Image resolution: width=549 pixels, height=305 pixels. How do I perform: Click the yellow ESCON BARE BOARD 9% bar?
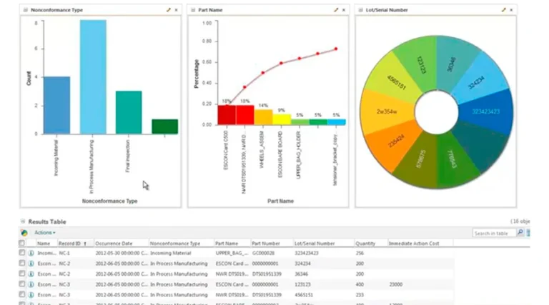pyautogui.click(x=282, y=119)
